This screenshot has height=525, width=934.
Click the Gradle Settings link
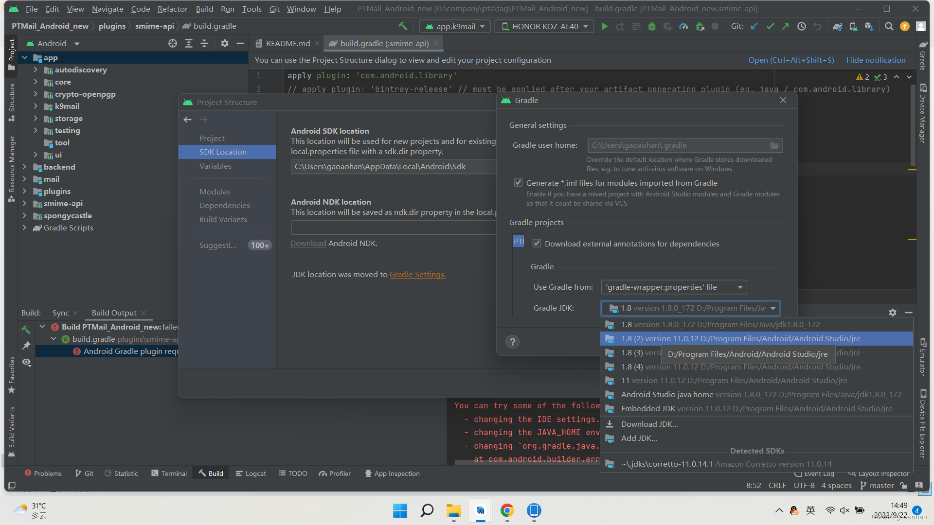(x=417, y=275)
